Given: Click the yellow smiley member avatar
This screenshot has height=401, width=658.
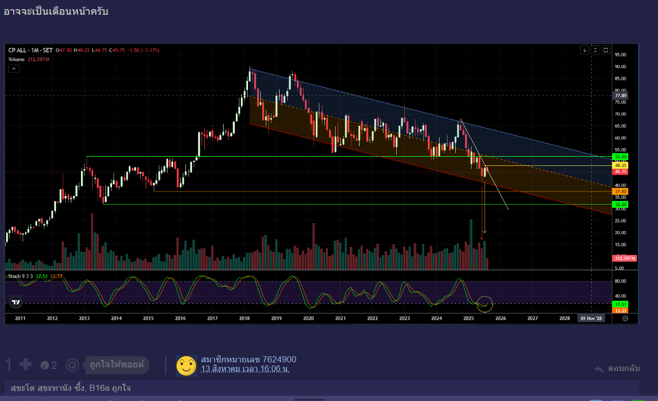Looking at the screenshot, I should pos(186,365).
